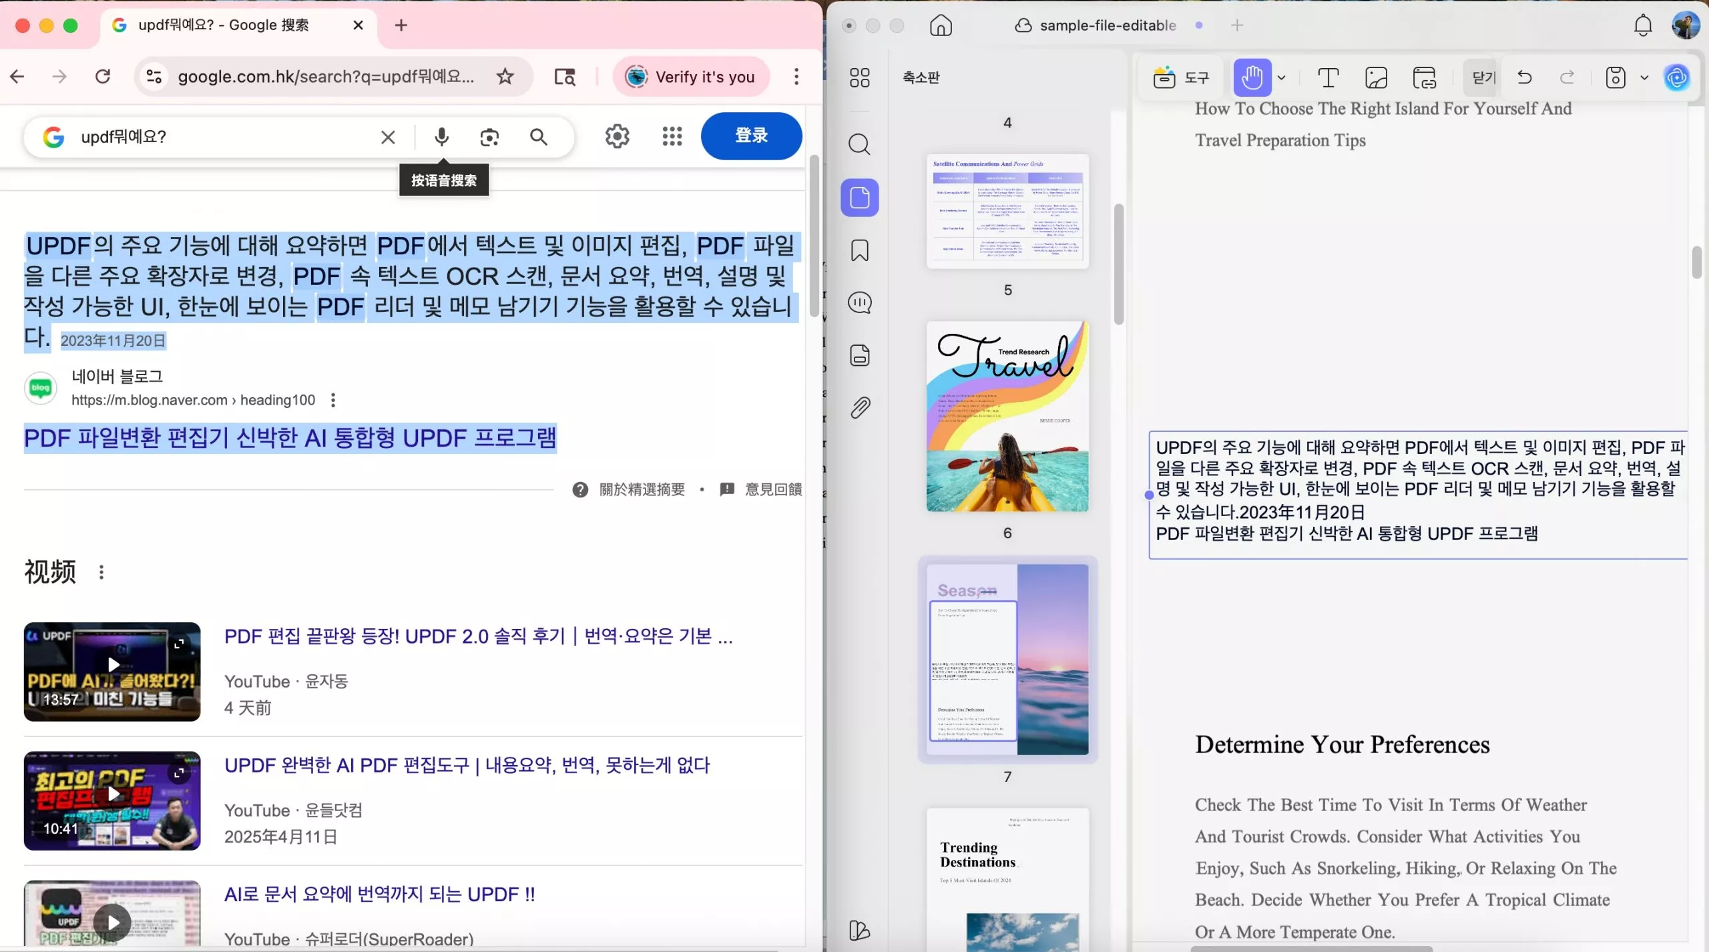Screen dimensions: 1709x952
Task: Open UPDF 완벽한 AI PDF 편집도구 link
Action: coord(467,765)
